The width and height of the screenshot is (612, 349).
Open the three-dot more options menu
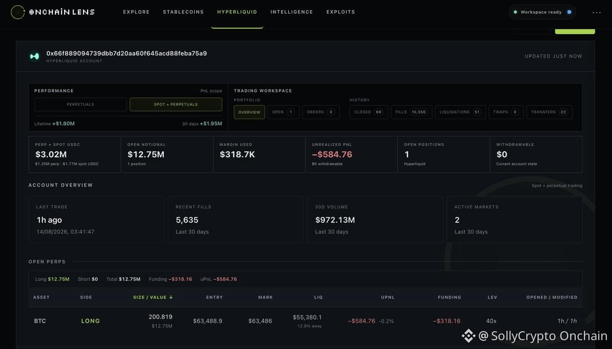[x=597, y=12]
